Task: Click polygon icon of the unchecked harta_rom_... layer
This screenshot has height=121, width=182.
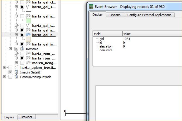Action: point(28,53)
